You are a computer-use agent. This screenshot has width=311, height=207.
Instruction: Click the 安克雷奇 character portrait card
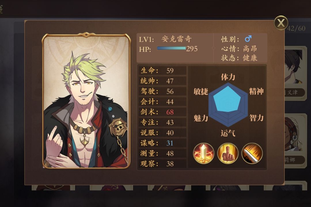coord(86,100)
